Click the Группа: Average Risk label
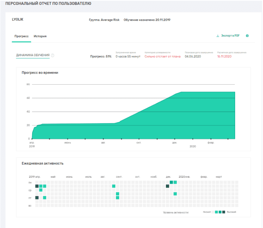The height and width of the screenshot is (228, 263). click(x=104, y=20)
